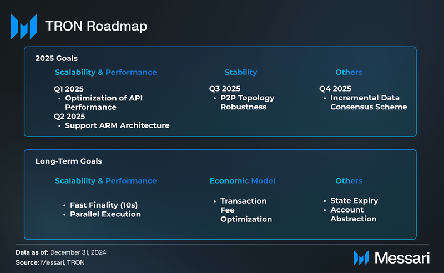Click the 'Q1 2025' label

[x=68, y=89]
